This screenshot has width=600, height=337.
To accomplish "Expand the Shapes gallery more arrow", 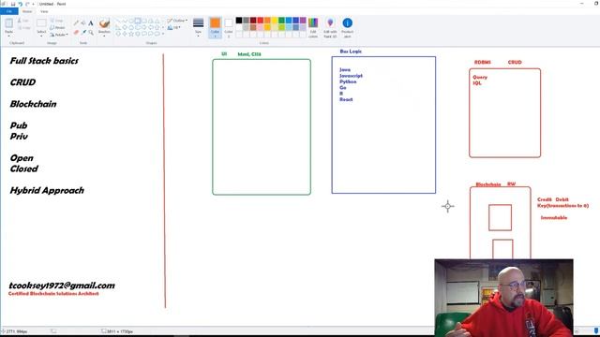I will point(163,34).
